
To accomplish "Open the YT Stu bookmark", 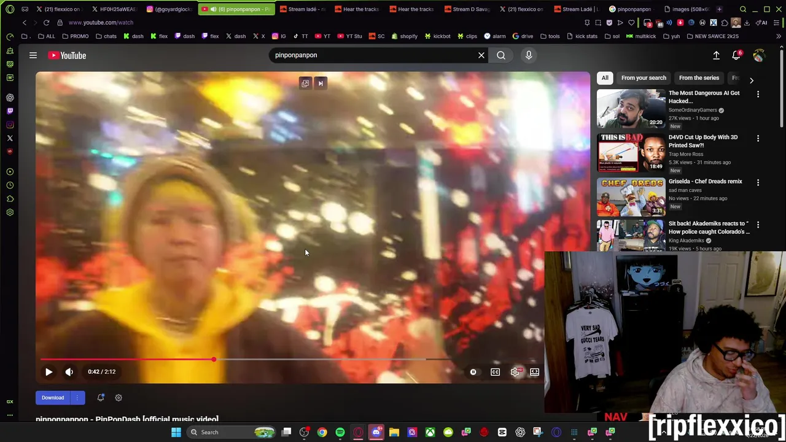I will pos(349,36).
